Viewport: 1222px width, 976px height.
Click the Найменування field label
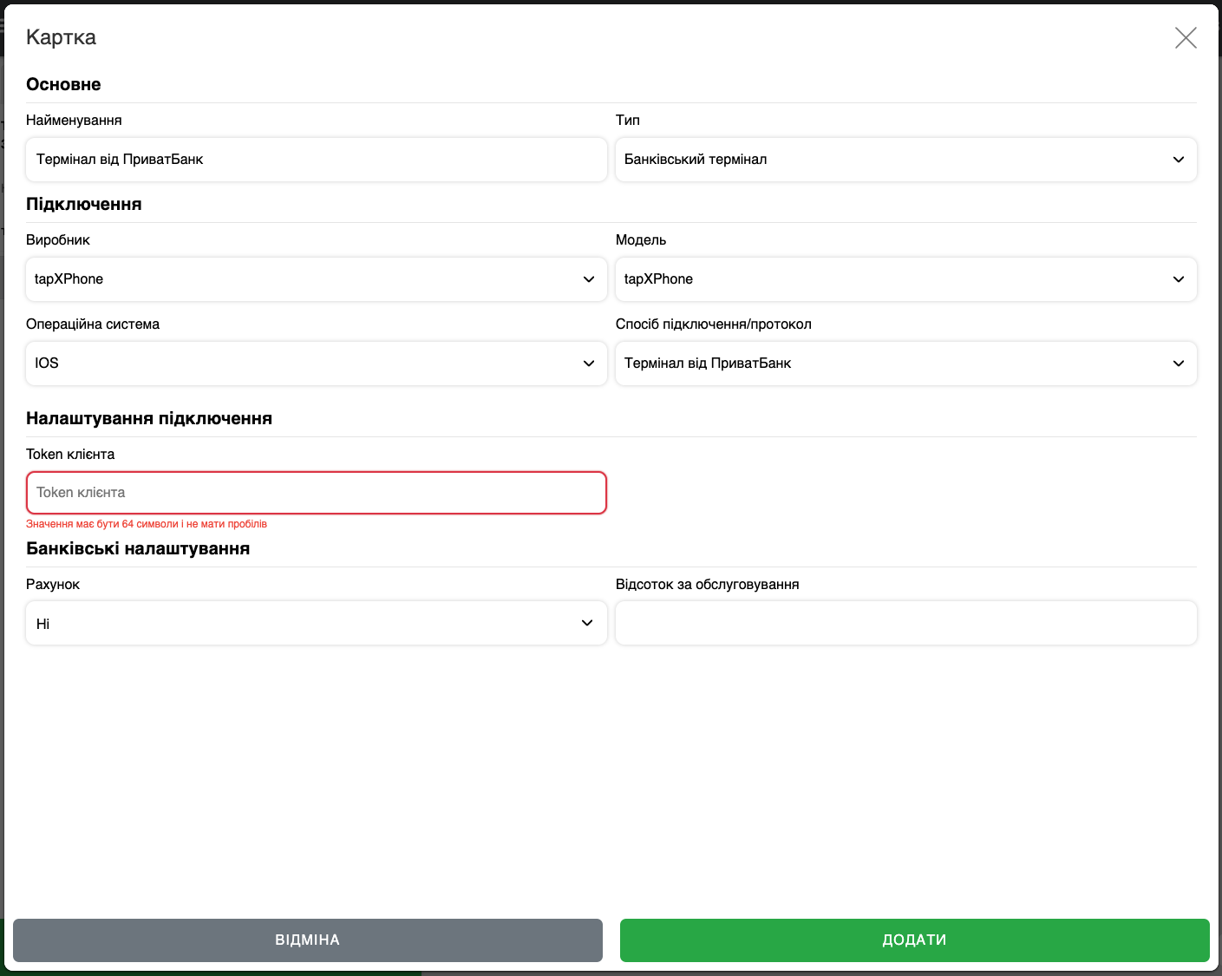pos(74,121)
